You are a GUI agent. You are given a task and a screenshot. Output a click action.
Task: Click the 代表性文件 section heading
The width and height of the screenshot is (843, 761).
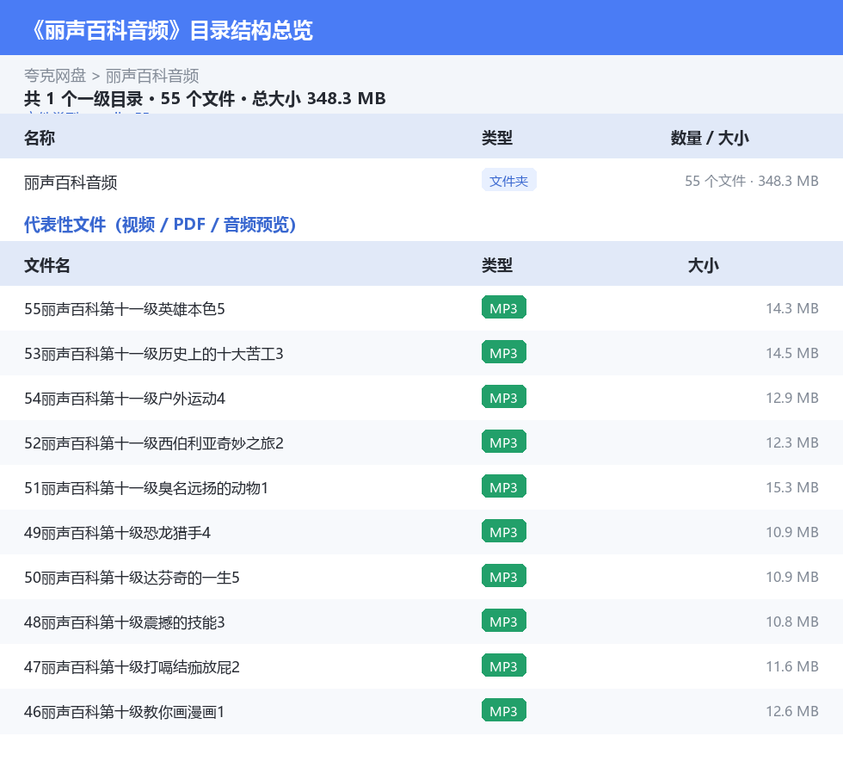pyautogui.click(x=160, y=225)
